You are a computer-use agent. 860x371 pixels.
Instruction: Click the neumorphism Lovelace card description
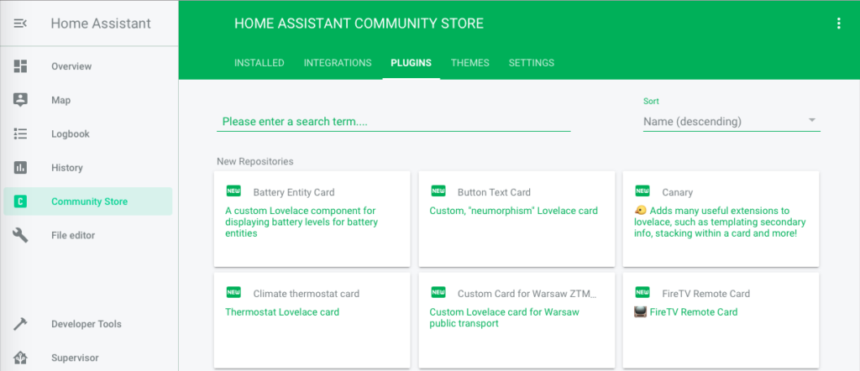point(513,211)
